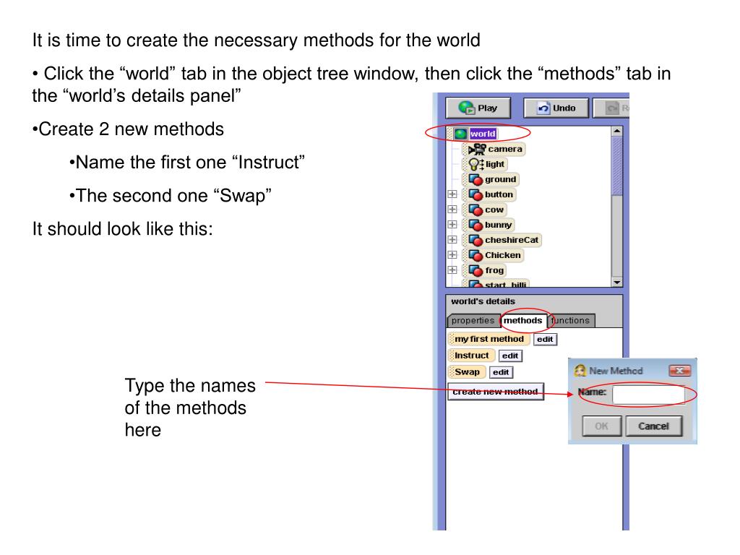Select the my first method tile
The image size is (740, 555).
pos(489,339)
